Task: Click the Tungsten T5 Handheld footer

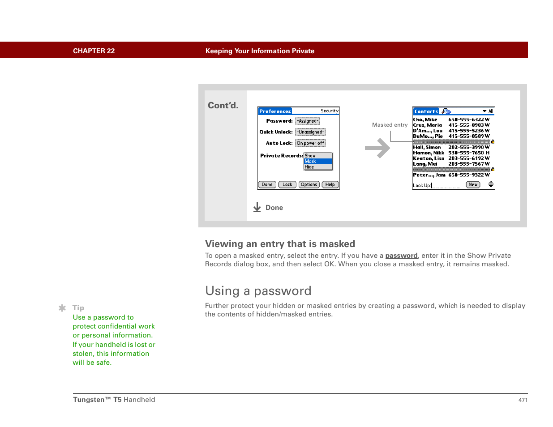Action: click(114, 400)
